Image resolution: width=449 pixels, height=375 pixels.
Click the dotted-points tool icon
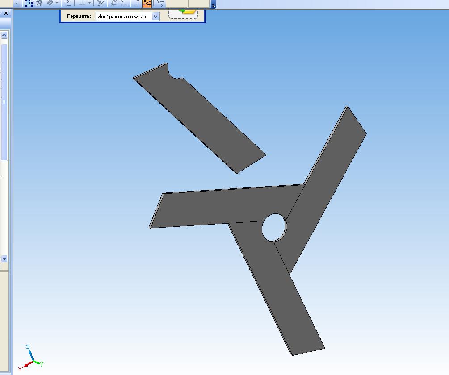pos(100,4)
